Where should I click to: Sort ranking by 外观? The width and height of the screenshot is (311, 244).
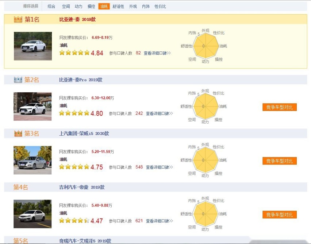133,6
